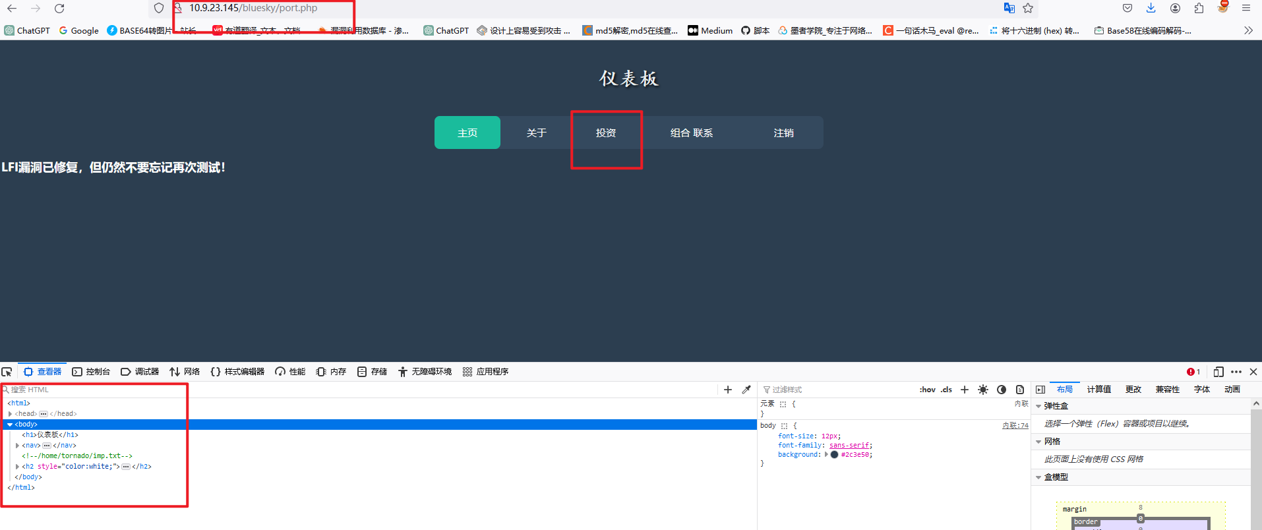Click the #2c3e50 background color swatch
This screenshot has height=530, width=1262.
(x=834, y=455)
